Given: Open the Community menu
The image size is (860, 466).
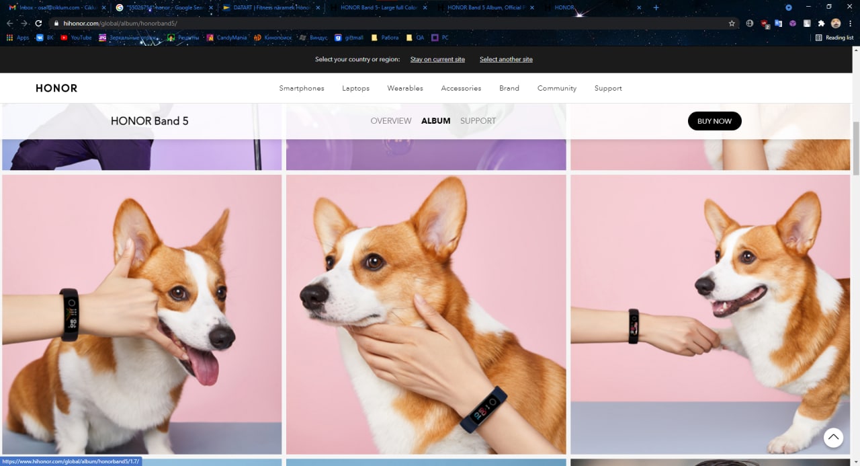Looking at the screenshot, I should point(557,88).
